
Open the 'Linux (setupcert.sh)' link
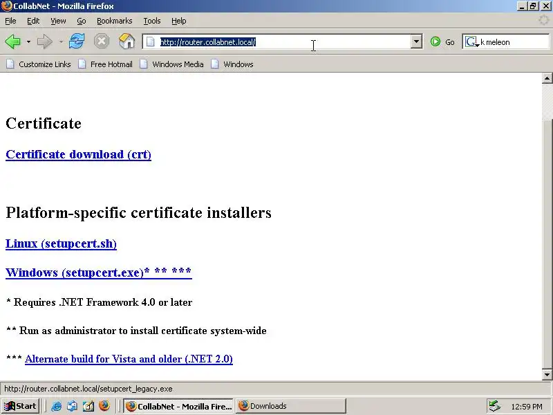coord(61,244)
